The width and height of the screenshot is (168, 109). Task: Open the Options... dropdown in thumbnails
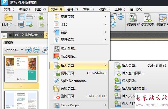pos(13,50)
